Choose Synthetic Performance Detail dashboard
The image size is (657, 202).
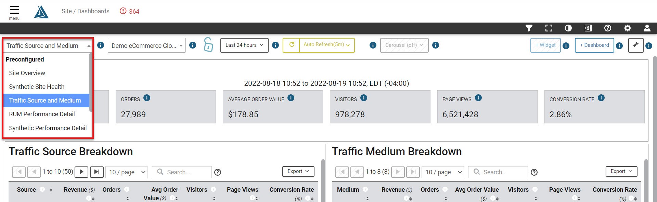pyautogui.click(x=47, y=128)
